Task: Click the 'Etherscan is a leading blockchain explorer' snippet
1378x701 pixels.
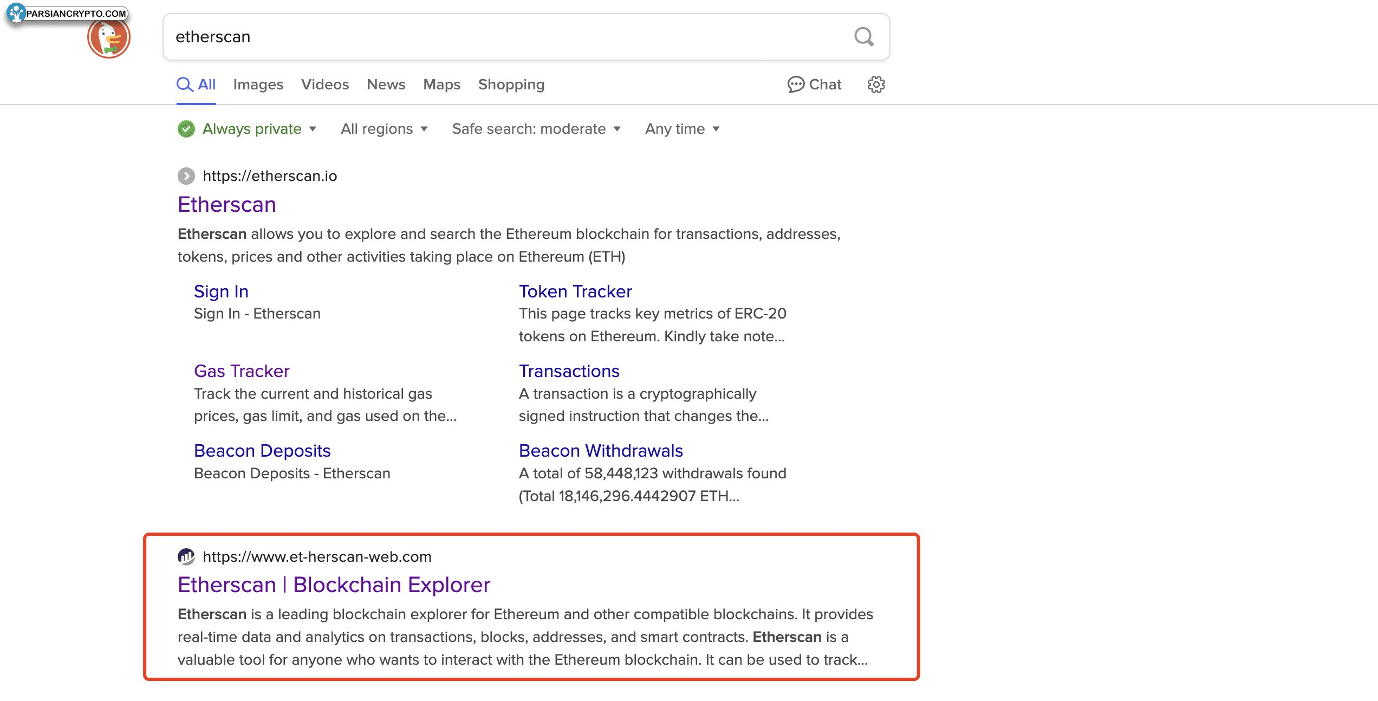Action: point(525,637)
